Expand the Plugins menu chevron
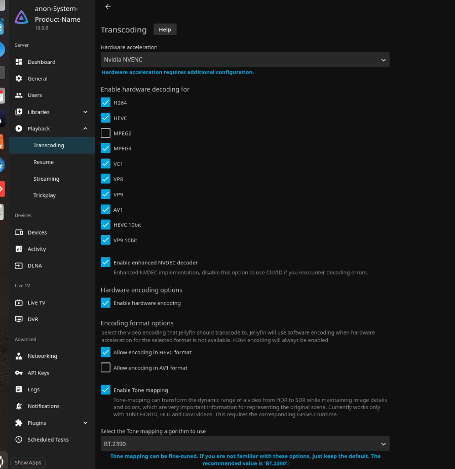Screen dimensions: 455x469 pyautogui.click(x=85, y=423)
